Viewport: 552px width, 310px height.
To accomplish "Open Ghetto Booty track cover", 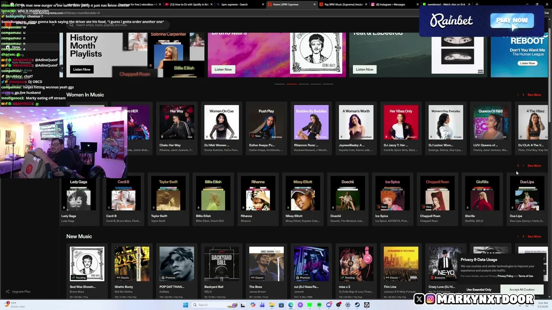I will [x=132, y=264].
